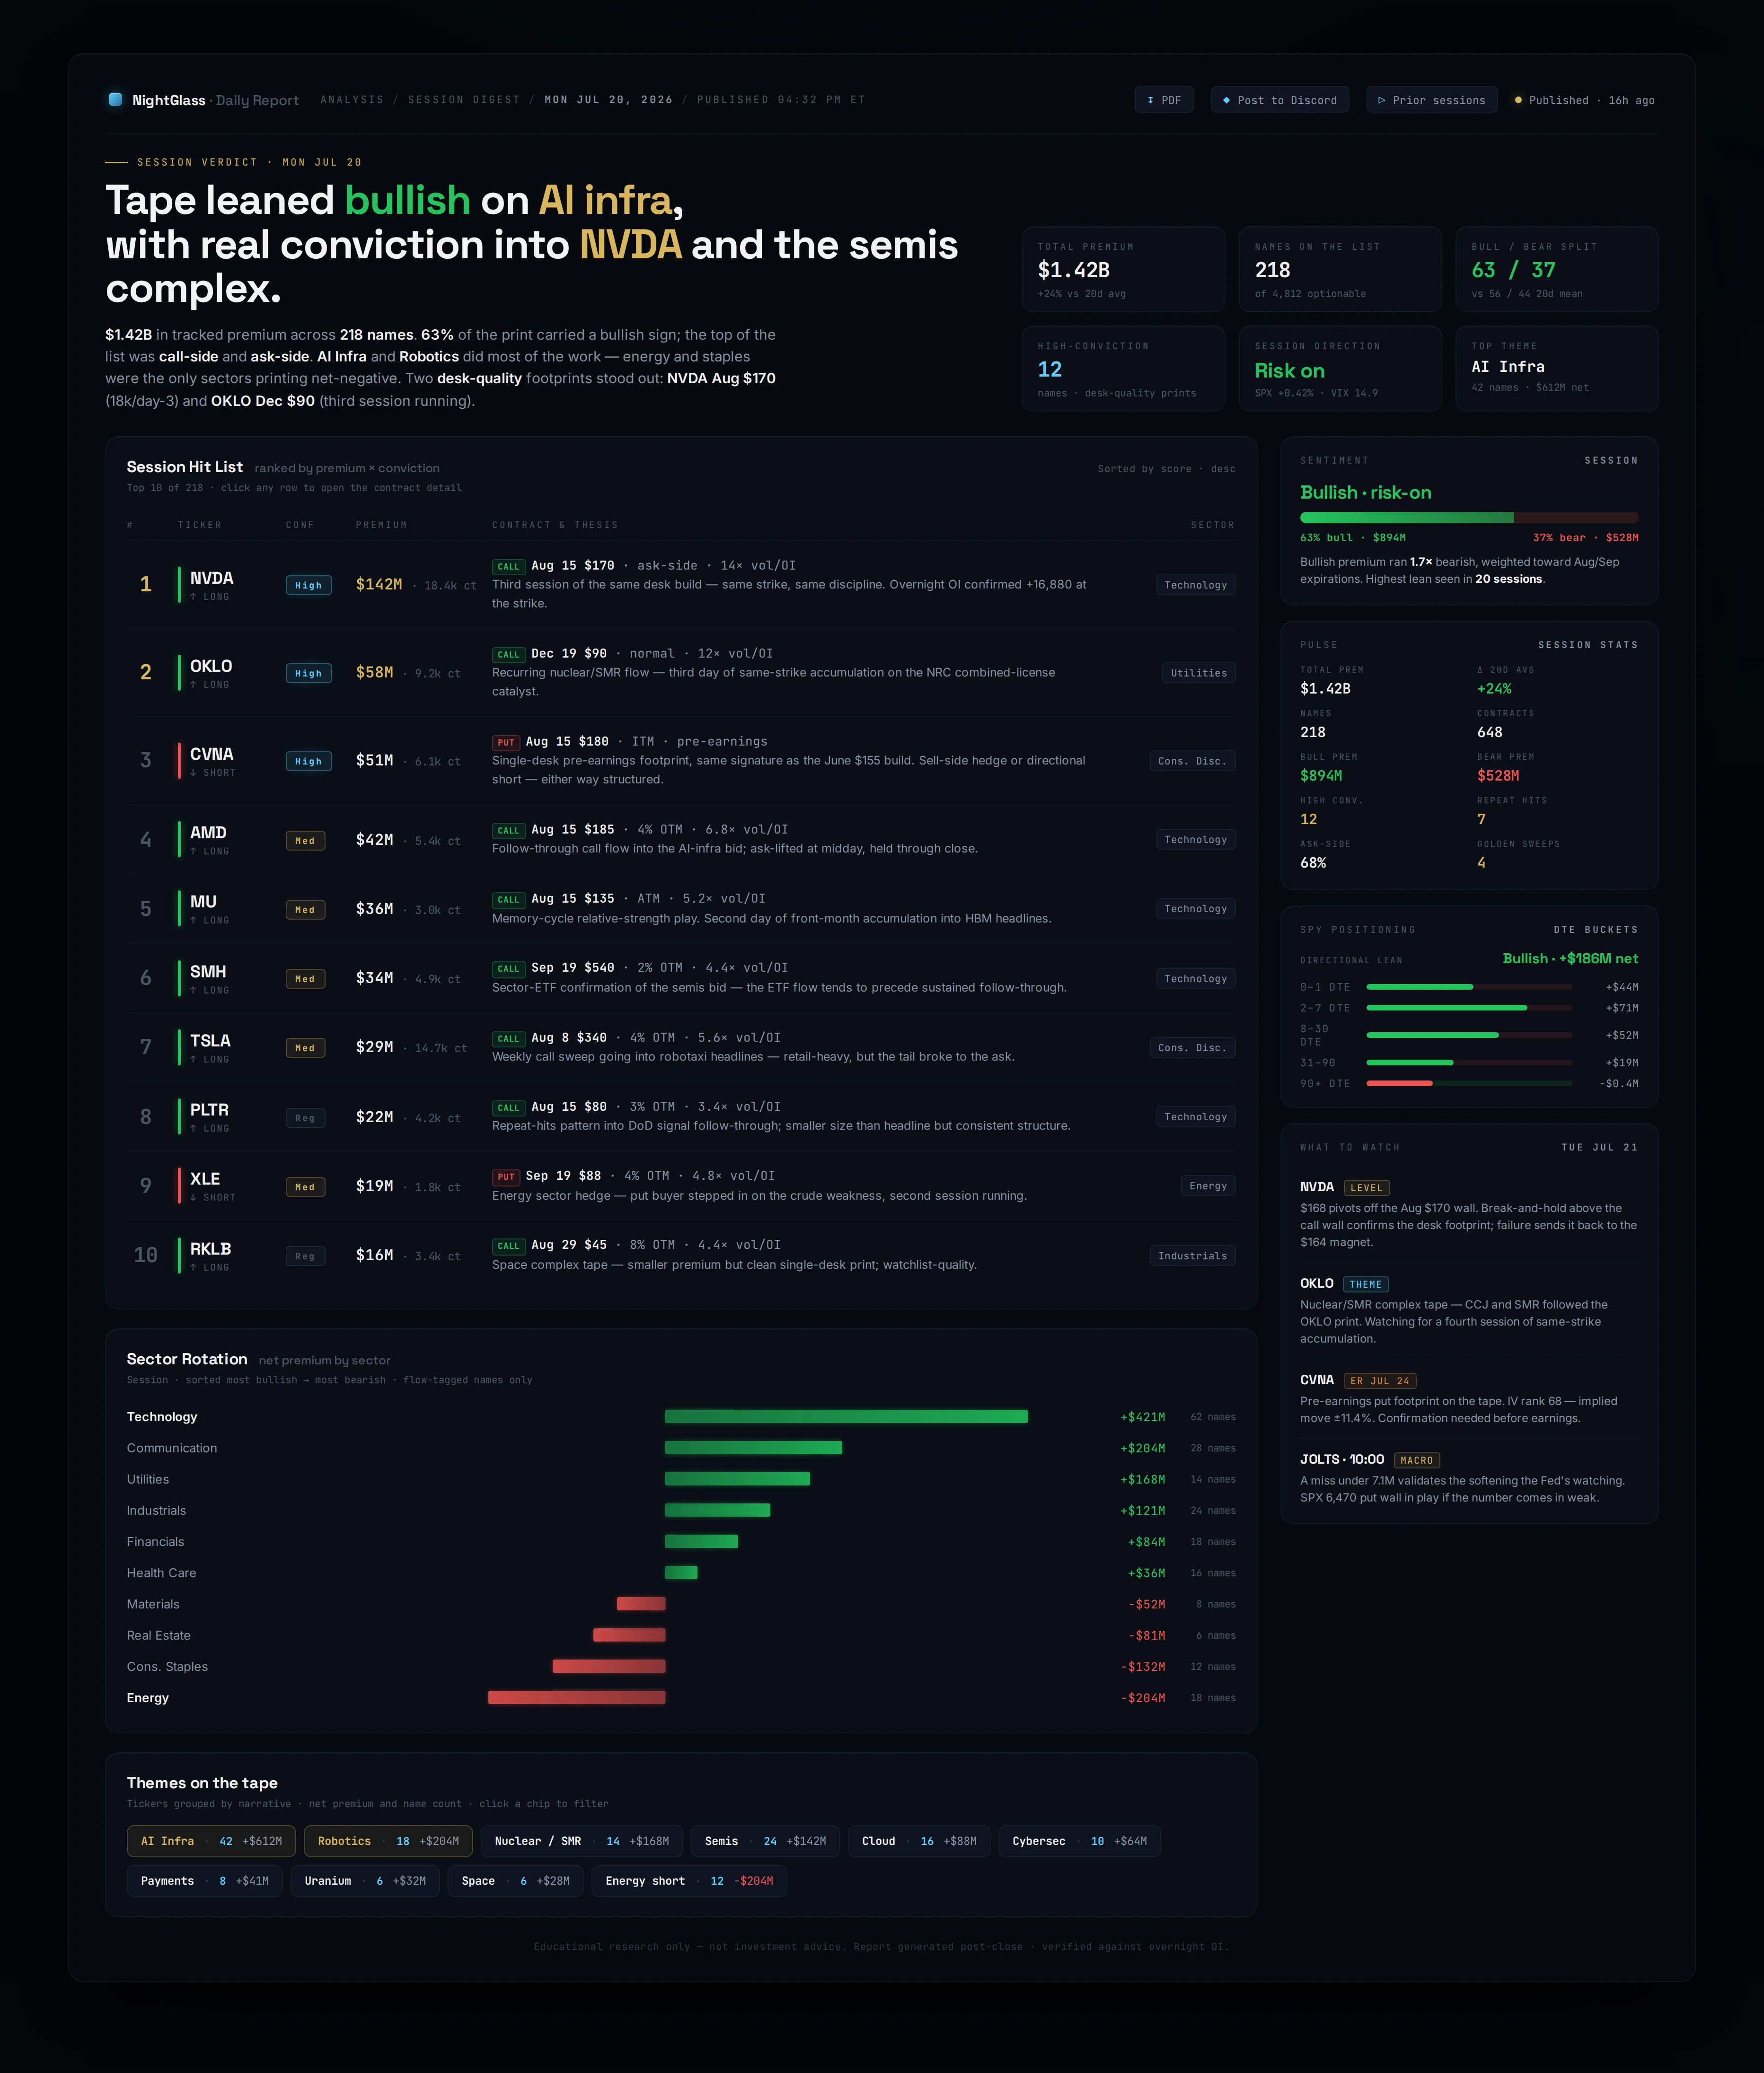Filter by the Energy short theme chip
Image resolution: width=1764 pixels, height=2073 pixels.
point(689,1881)
